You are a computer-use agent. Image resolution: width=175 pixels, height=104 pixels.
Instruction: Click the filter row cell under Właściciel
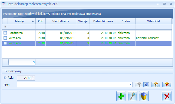(x=153, y=27)
